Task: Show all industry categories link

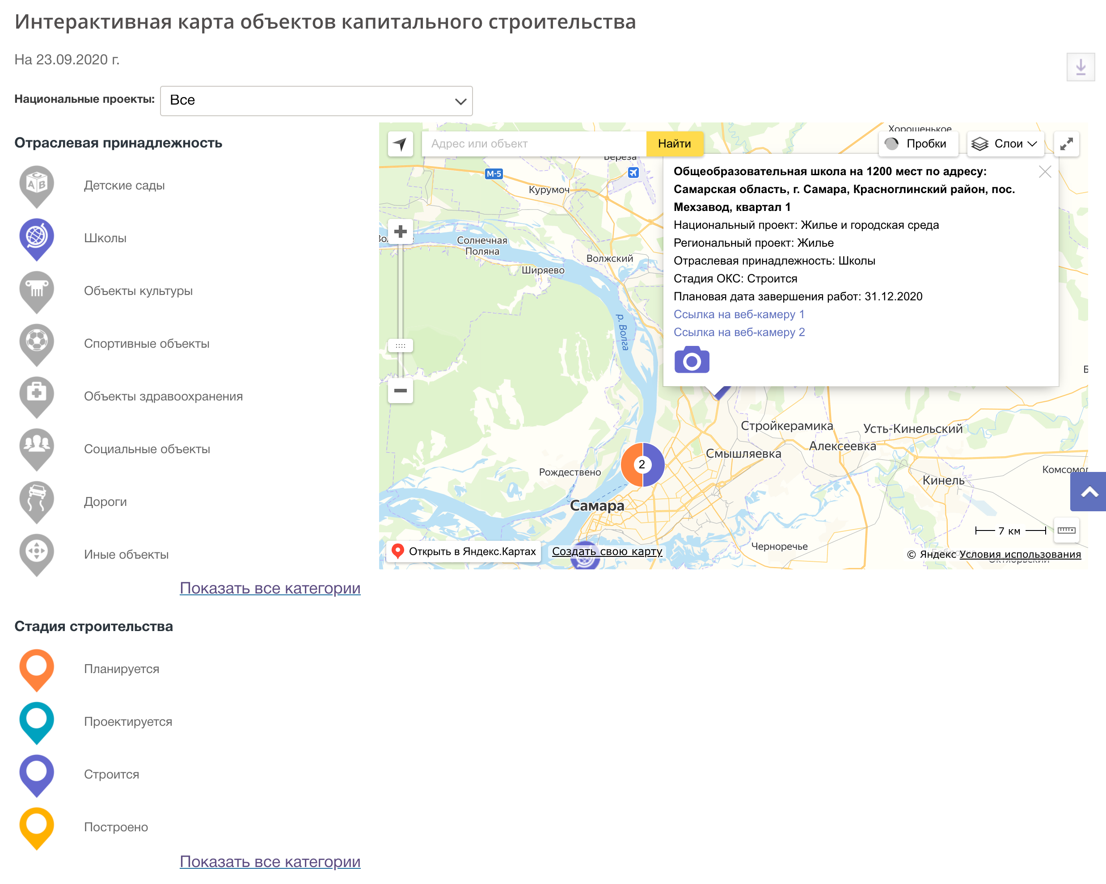Action: 270,588
